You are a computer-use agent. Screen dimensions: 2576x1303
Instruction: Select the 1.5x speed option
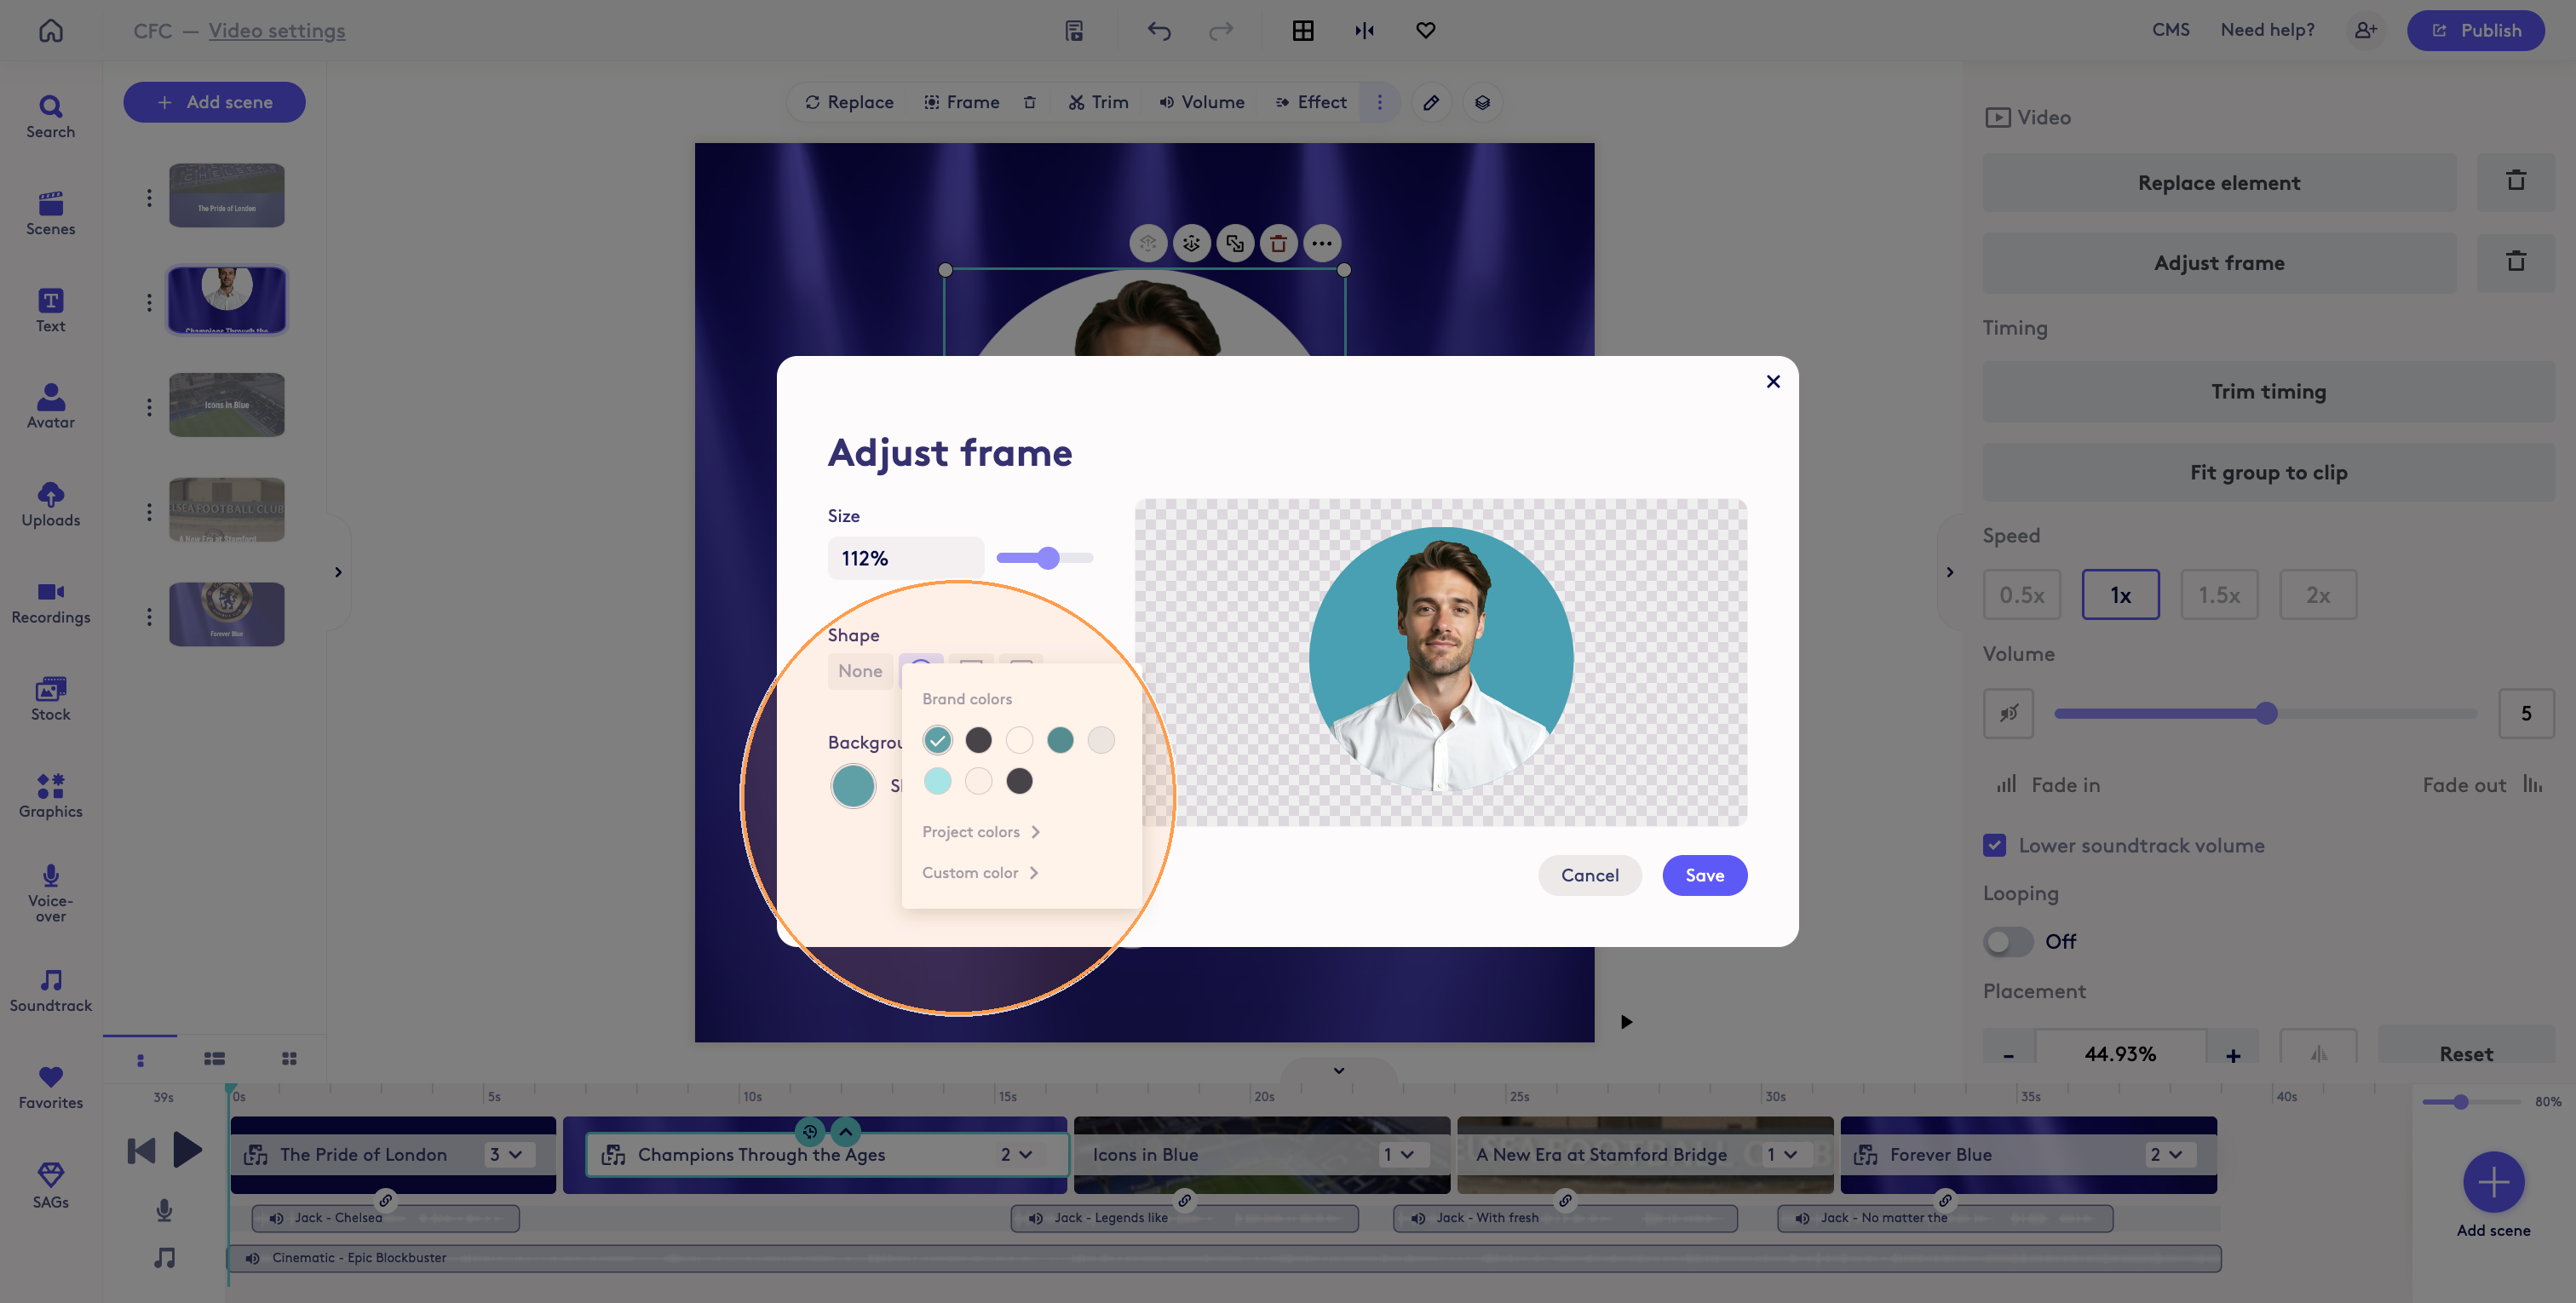[2218, 595]
